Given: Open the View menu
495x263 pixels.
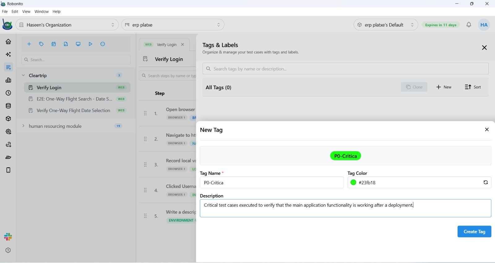Looking at the screenshot, I should [26, 11].
